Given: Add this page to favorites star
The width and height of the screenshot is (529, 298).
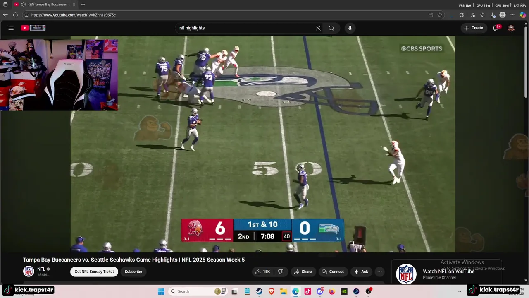Looking at the screenshot, I should (440, 15).
